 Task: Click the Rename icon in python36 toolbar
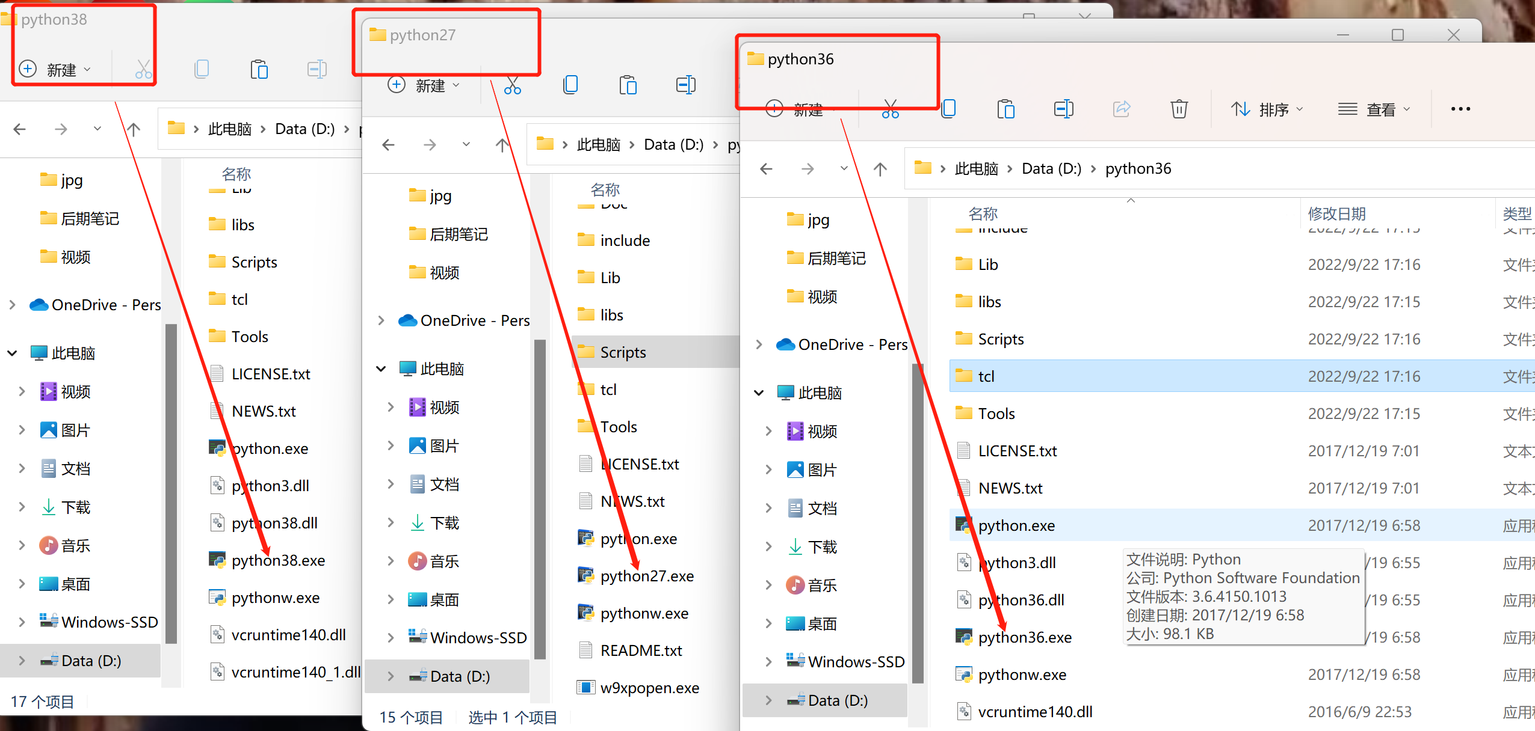click(1063, 109)
